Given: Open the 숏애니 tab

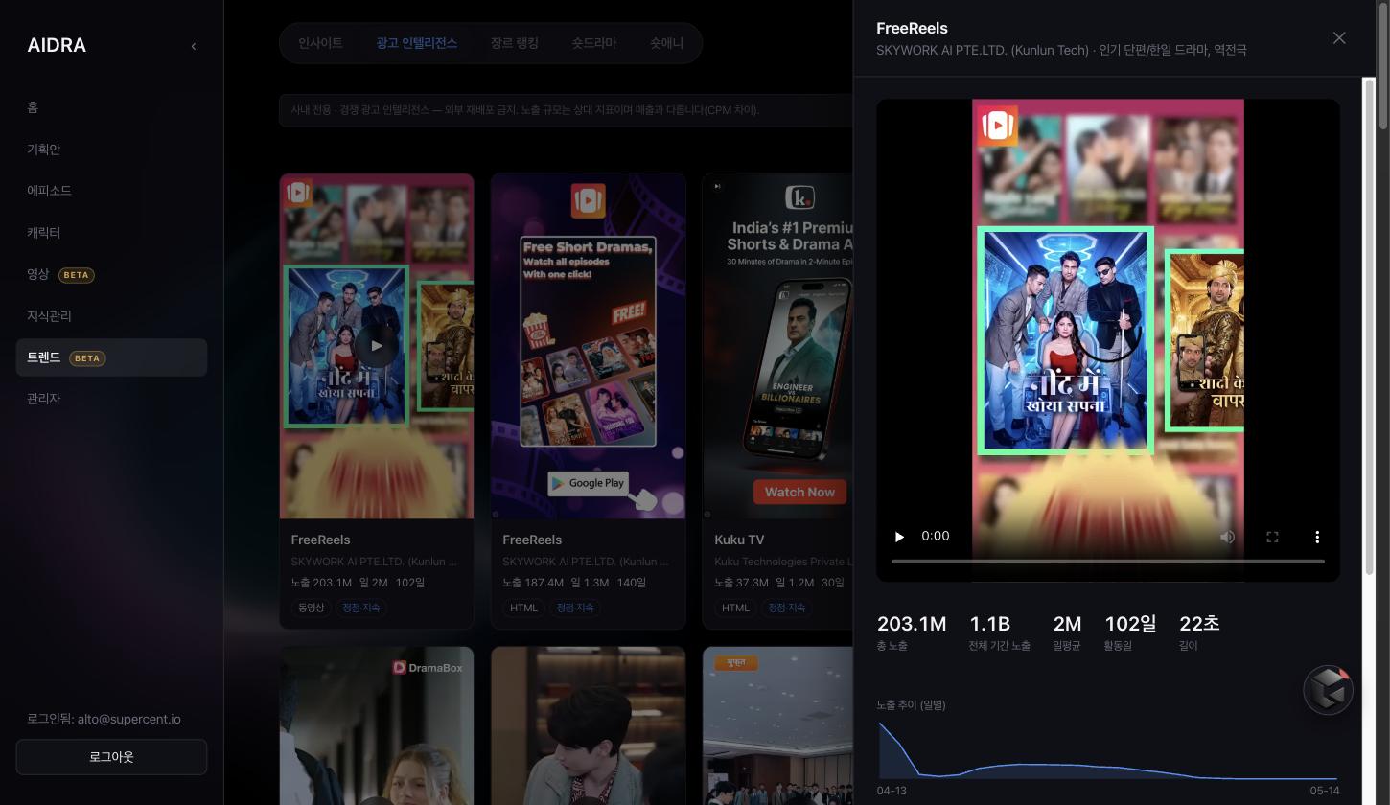Looking at the screenshot, I should pos(667,43).
